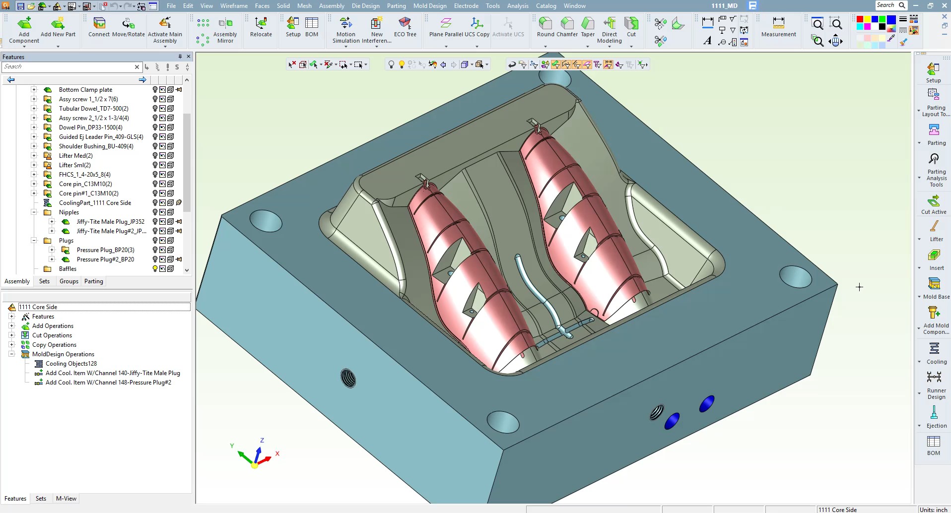Open the Motion Simulation tool
The height and width of the screenshot is (513, 951).
[345, 24]
